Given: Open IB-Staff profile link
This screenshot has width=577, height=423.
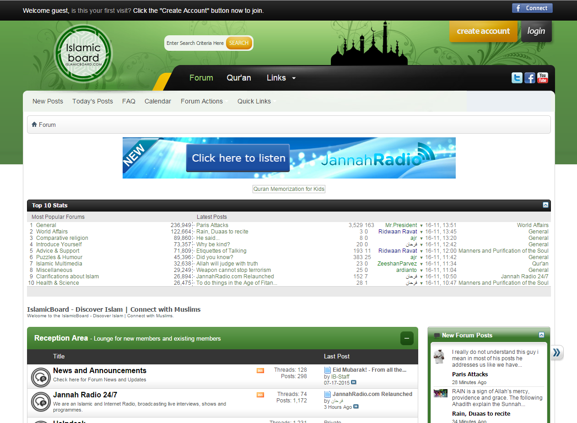Looking at the screenshot, I should pos(340,377).
